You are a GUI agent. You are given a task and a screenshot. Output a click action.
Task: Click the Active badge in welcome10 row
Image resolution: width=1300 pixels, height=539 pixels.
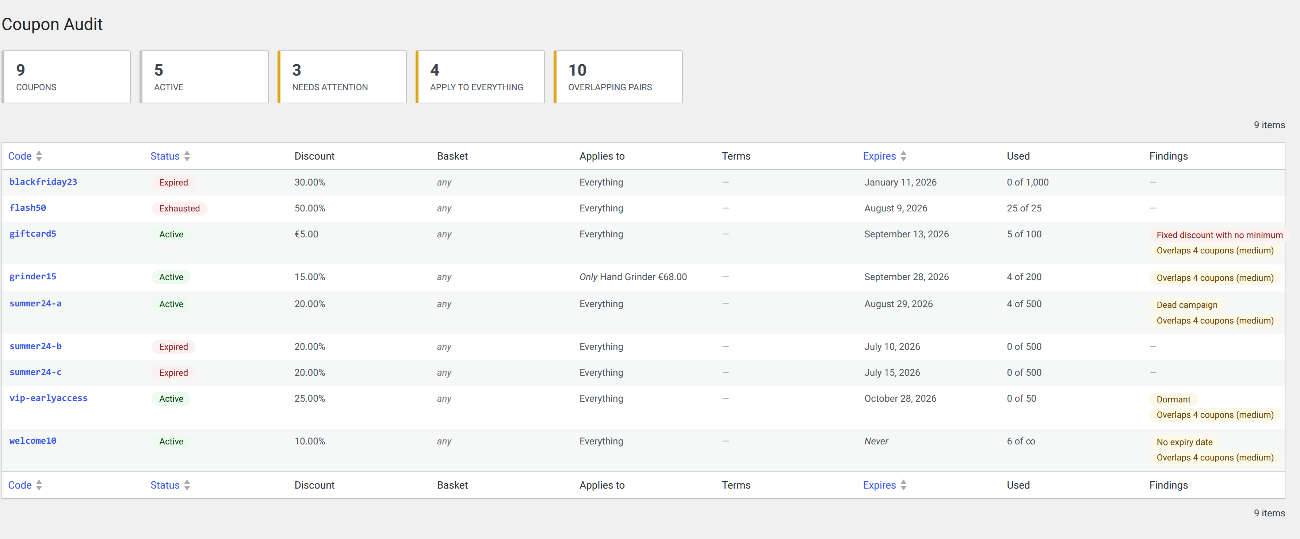171,441
